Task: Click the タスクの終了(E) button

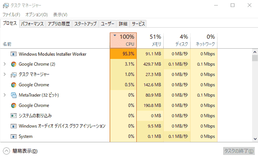Action: [239, 151]
